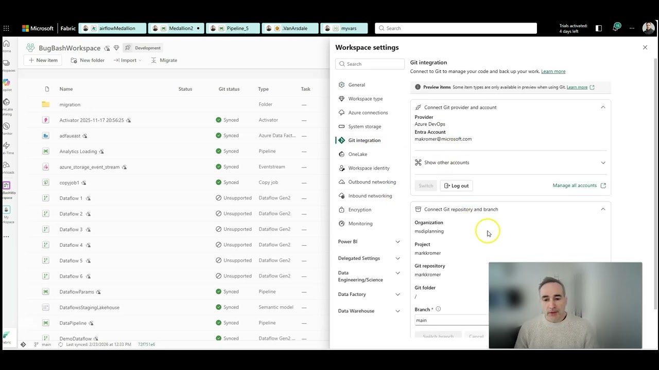The width and height of the screenshot is (659, 370).
Task: Expand Data Engineering/Science group
Action: pyautogui.click(x=397, y=273)
